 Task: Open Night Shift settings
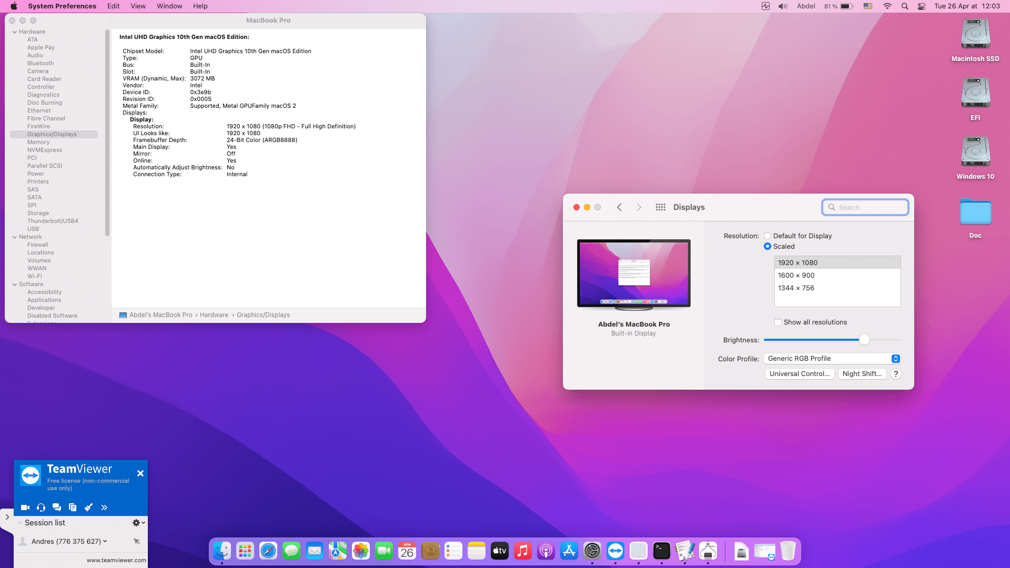click(862, 374)
